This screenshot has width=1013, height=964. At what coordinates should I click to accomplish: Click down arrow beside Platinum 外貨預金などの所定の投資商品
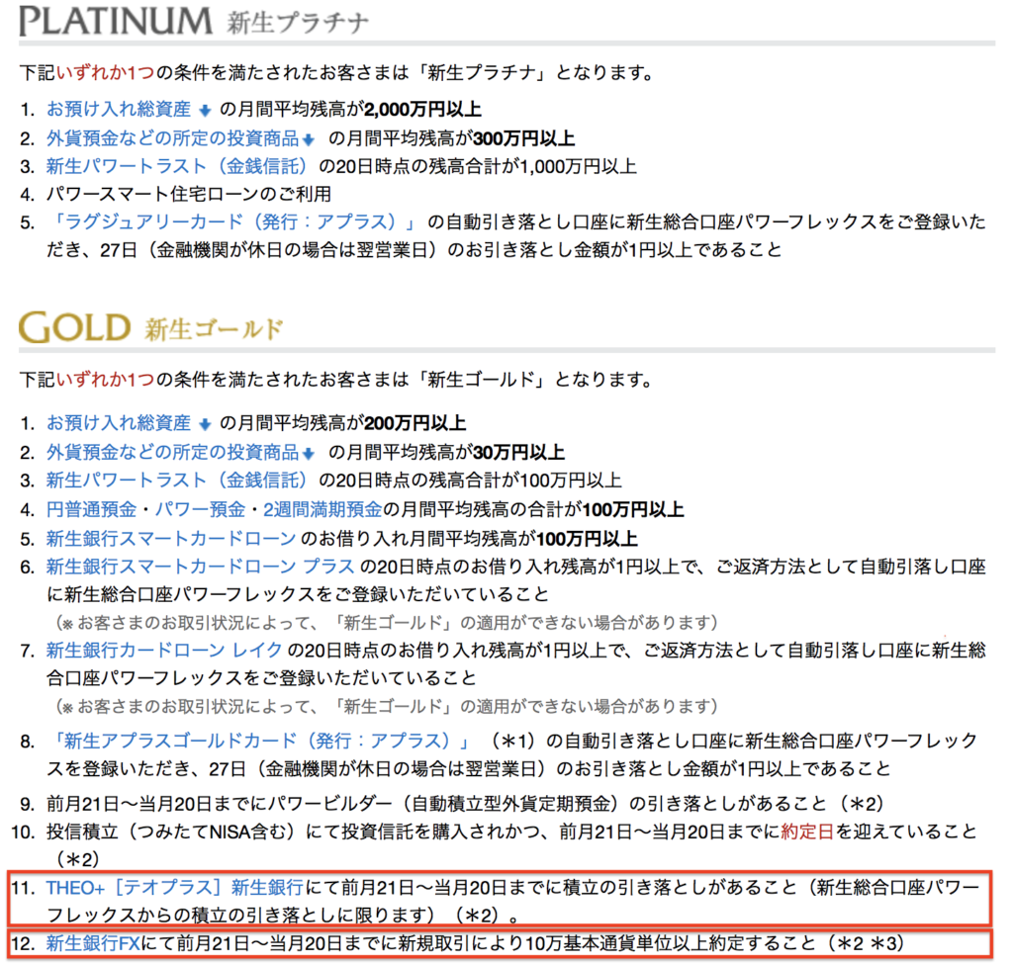[x=308, y=139]
